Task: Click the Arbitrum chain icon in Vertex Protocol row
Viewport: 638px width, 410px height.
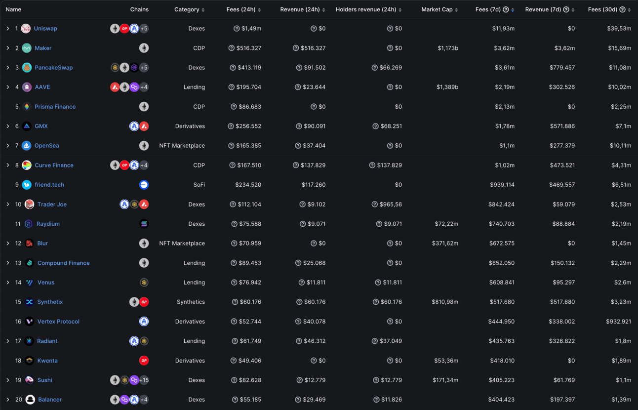Action: click(144, 322)
